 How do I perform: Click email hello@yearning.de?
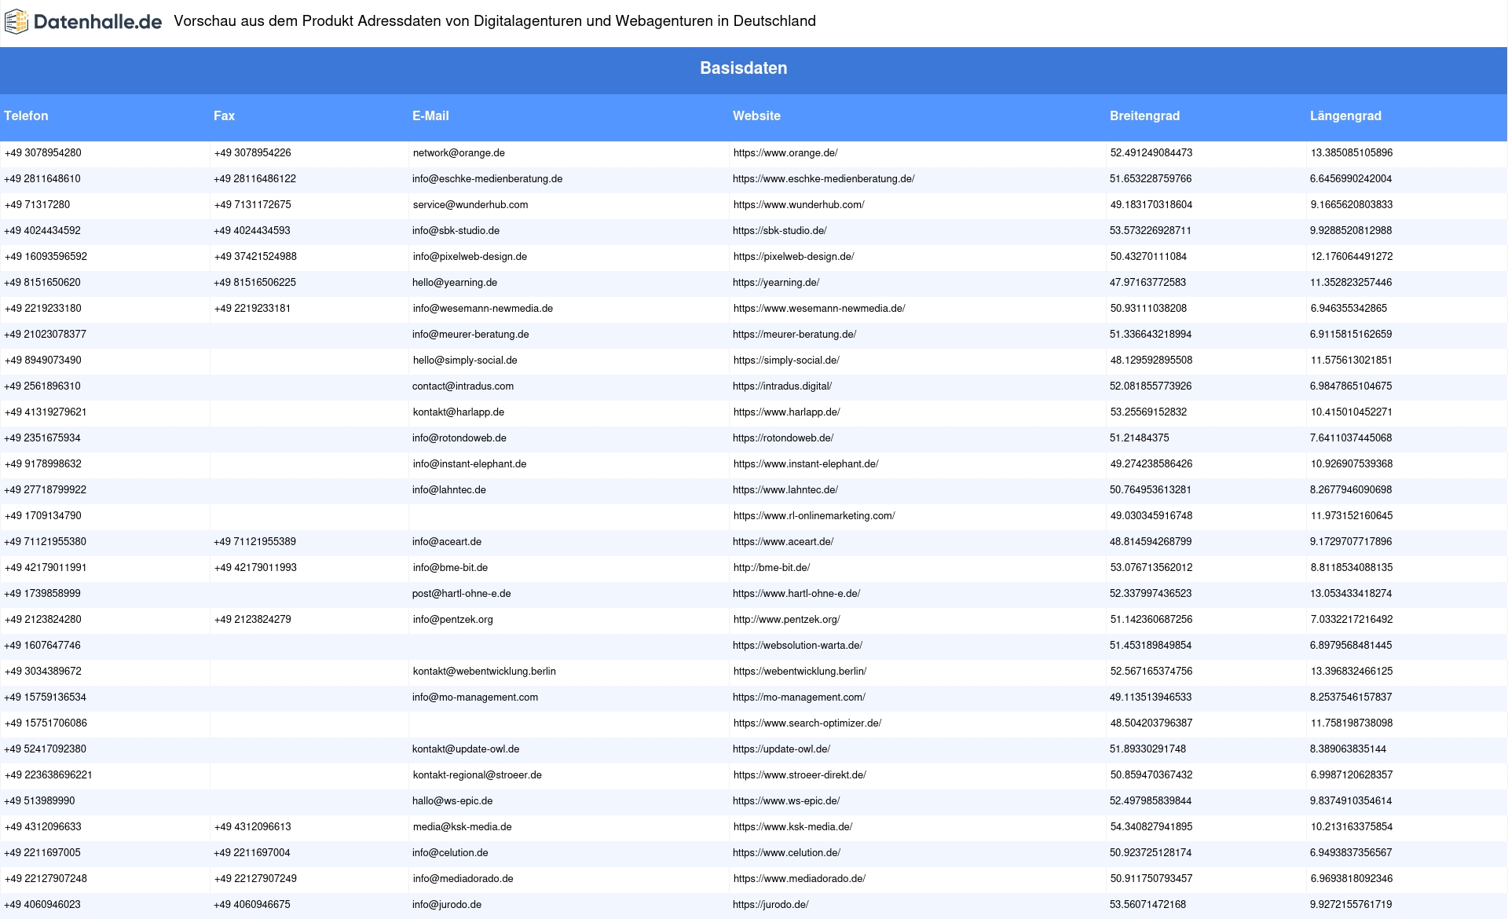[x=455, y=283]
